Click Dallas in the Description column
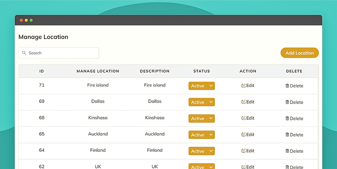The height and width of the screenshot is (169, 337). tap(155, 101)
